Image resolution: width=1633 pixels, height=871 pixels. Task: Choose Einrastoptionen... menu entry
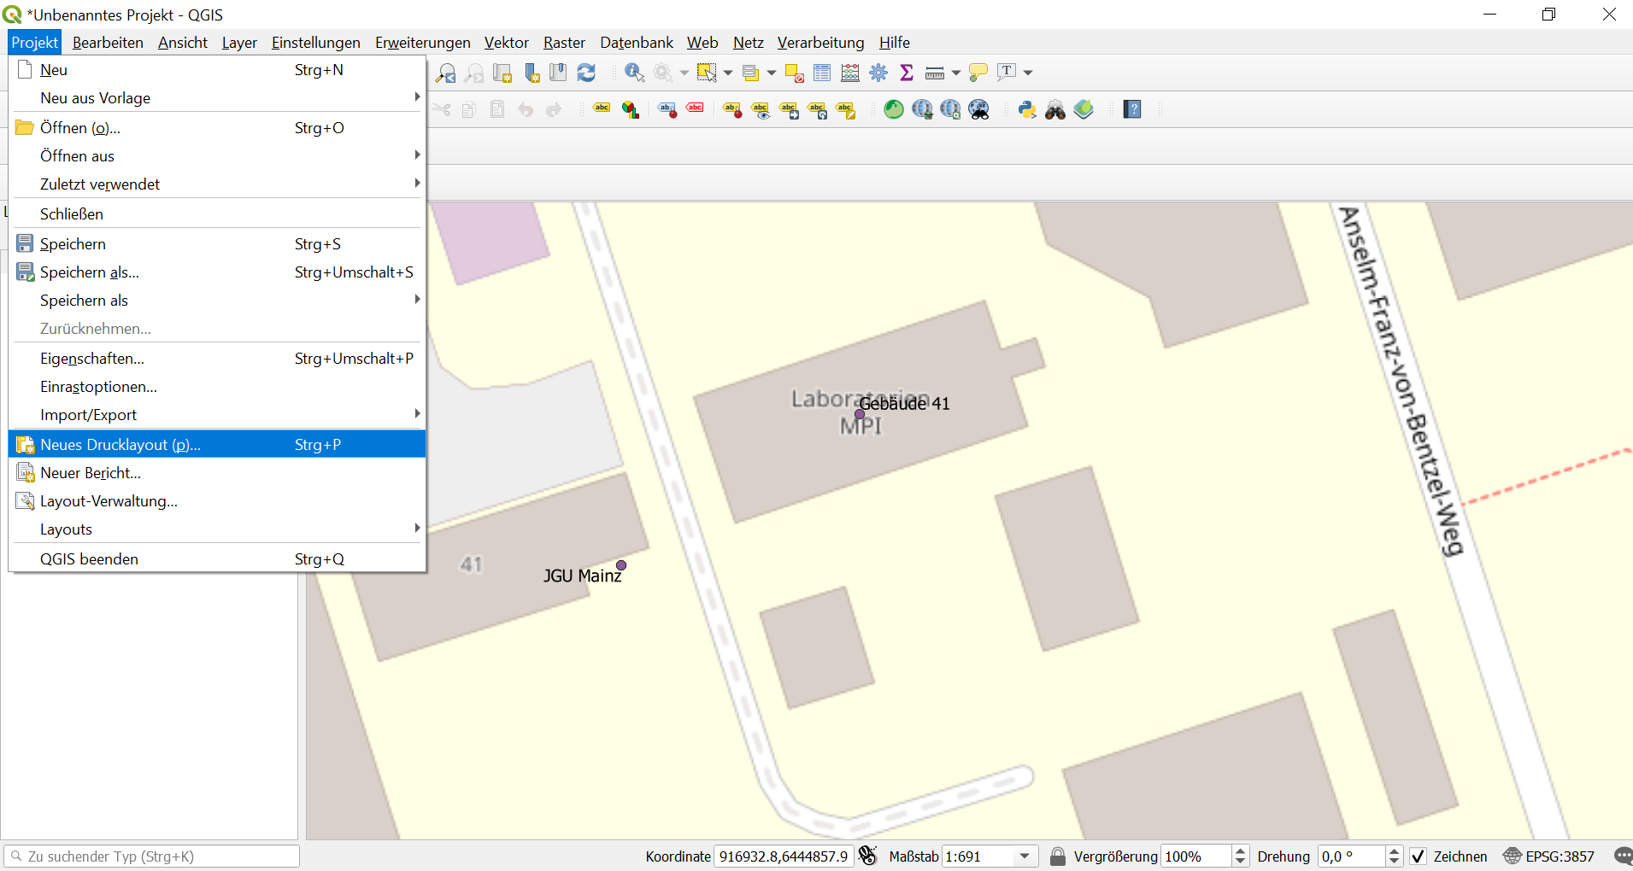pyautogui.click(x=217, y=387)
